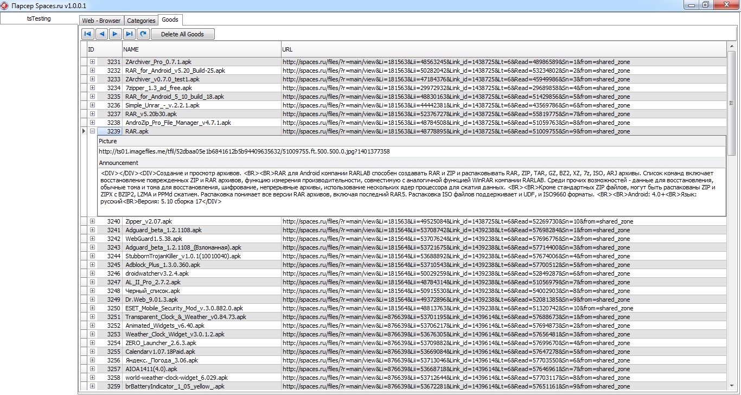Expand row 3253 Weather_Clock_Widget
Screen dimensions: 741x395
[x=92, y=334]
